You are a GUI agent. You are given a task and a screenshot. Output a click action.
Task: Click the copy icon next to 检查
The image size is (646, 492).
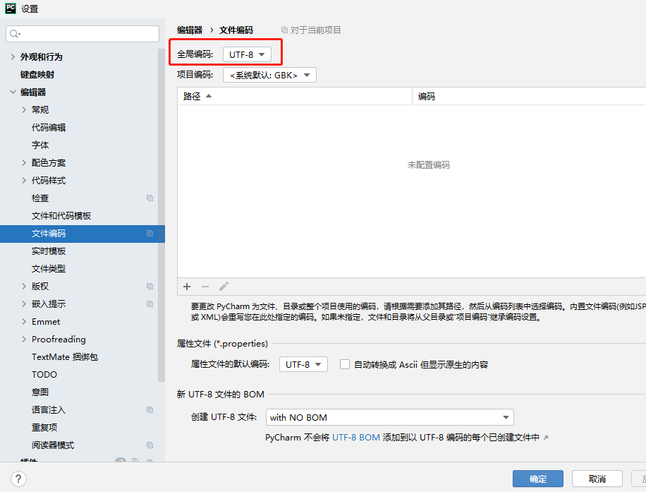pyautogui.click(x=150, y=198)
